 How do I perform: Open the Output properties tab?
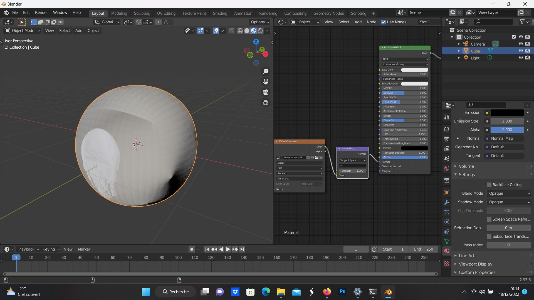[x=447, y=139]
